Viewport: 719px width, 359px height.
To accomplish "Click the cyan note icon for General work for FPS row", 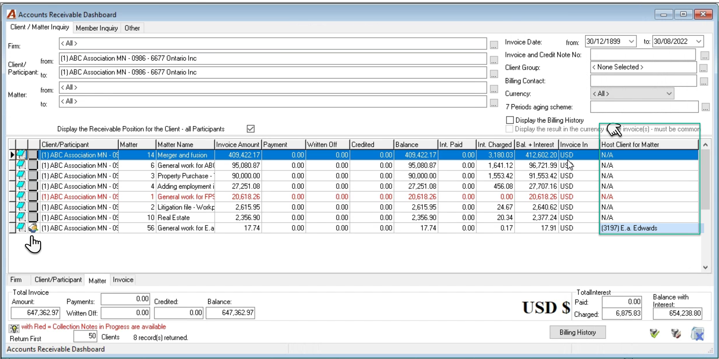I will pyautogui.click(x=21, y=197).
